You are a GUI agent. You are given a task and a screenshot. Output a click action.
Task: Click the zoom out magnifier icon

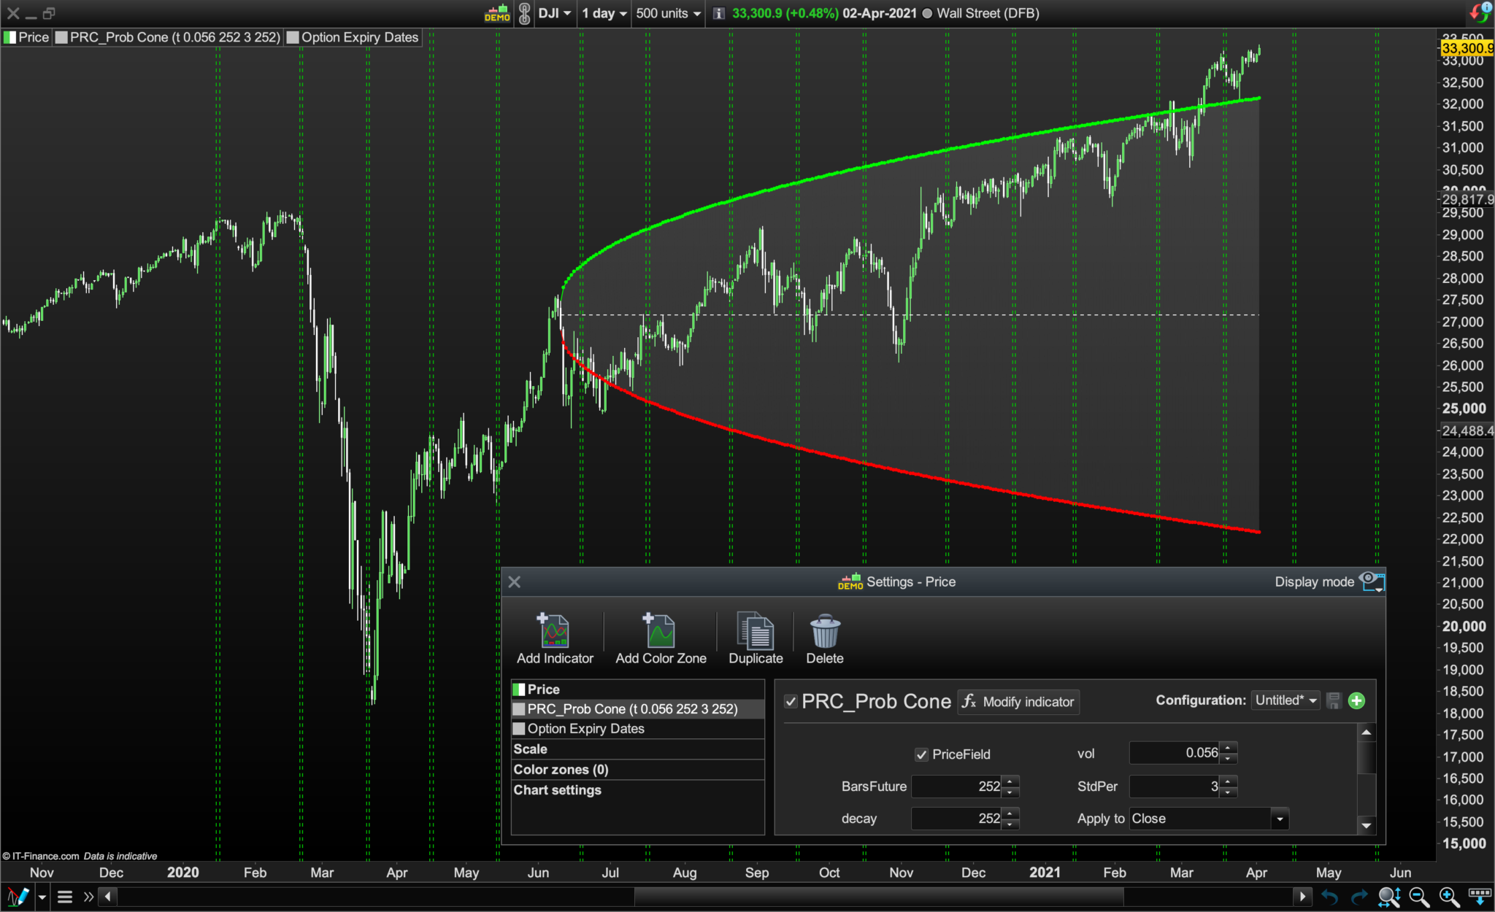[x=1418, y=897]
